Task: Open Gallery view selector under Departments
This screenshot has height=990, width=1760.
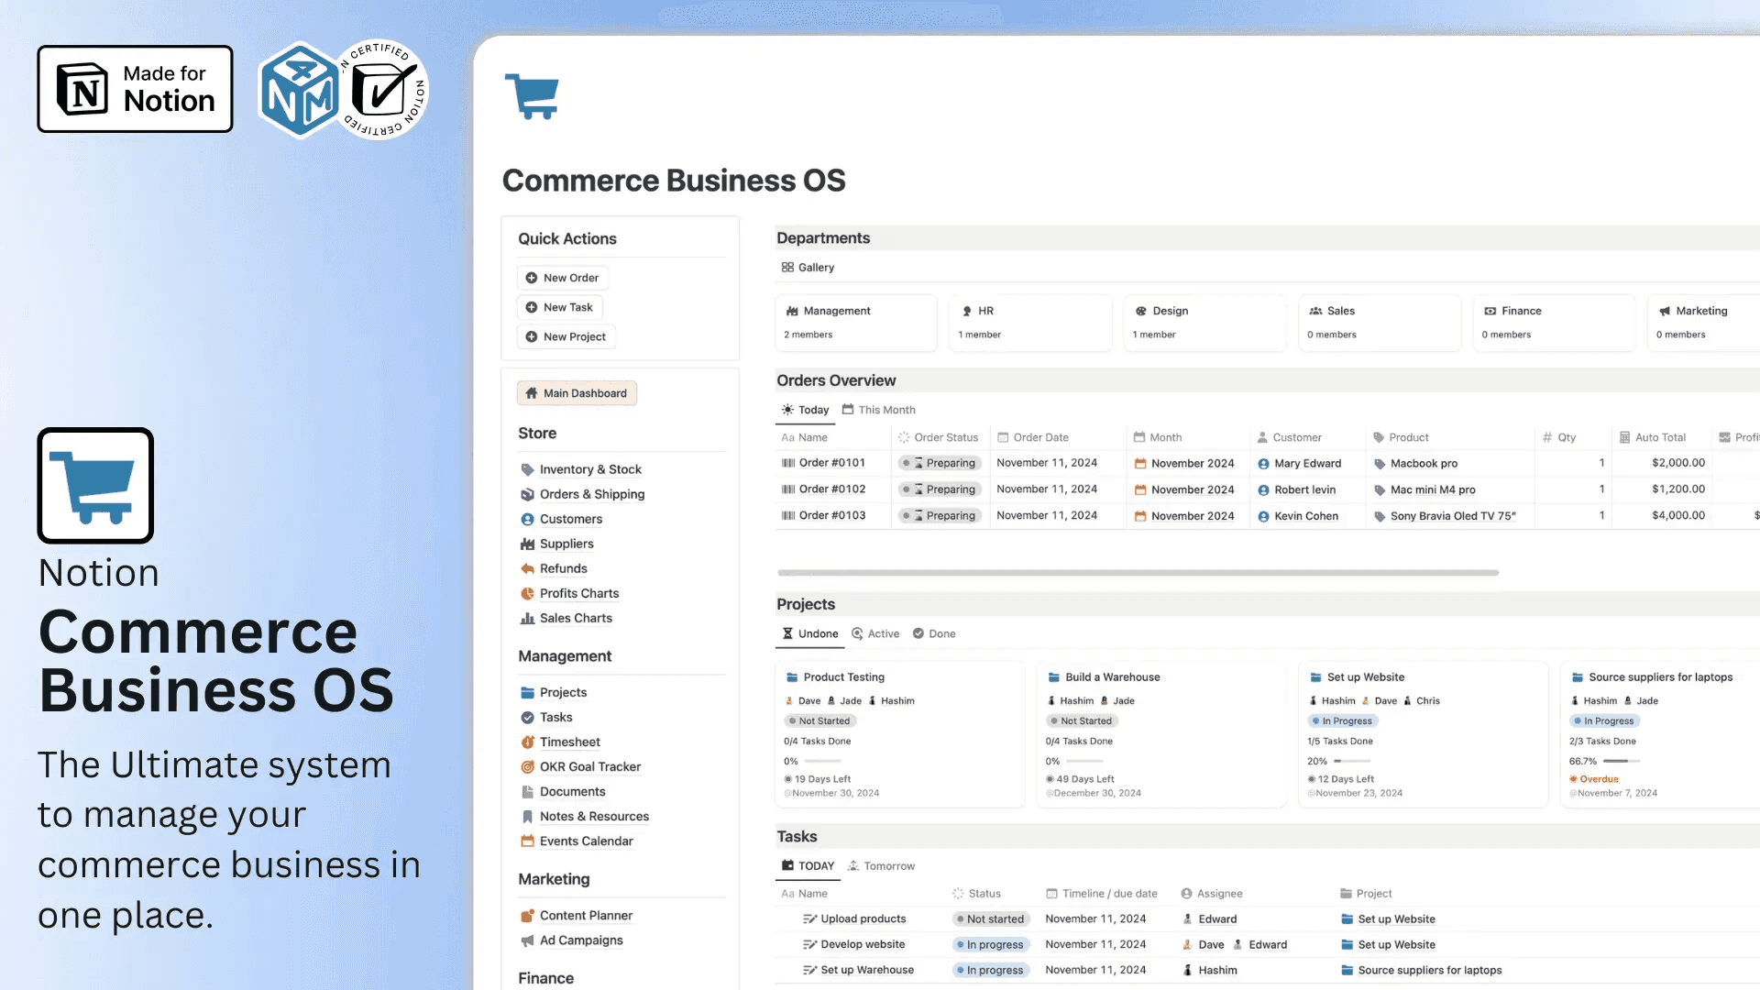Action: click(x=808, y=268)
